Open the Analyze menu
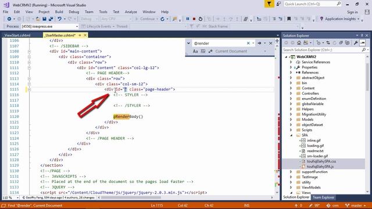This screenshot has width=372, height=209. (x=131, y=12)
